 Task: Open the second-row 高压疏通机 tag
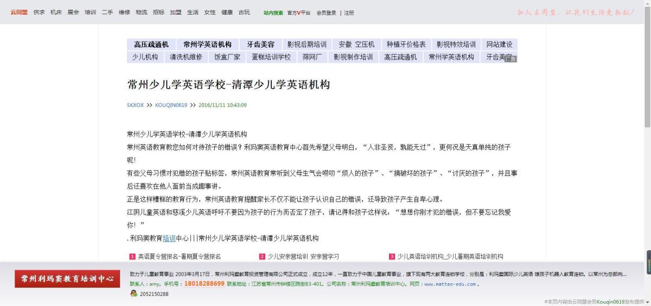[400, 57]
